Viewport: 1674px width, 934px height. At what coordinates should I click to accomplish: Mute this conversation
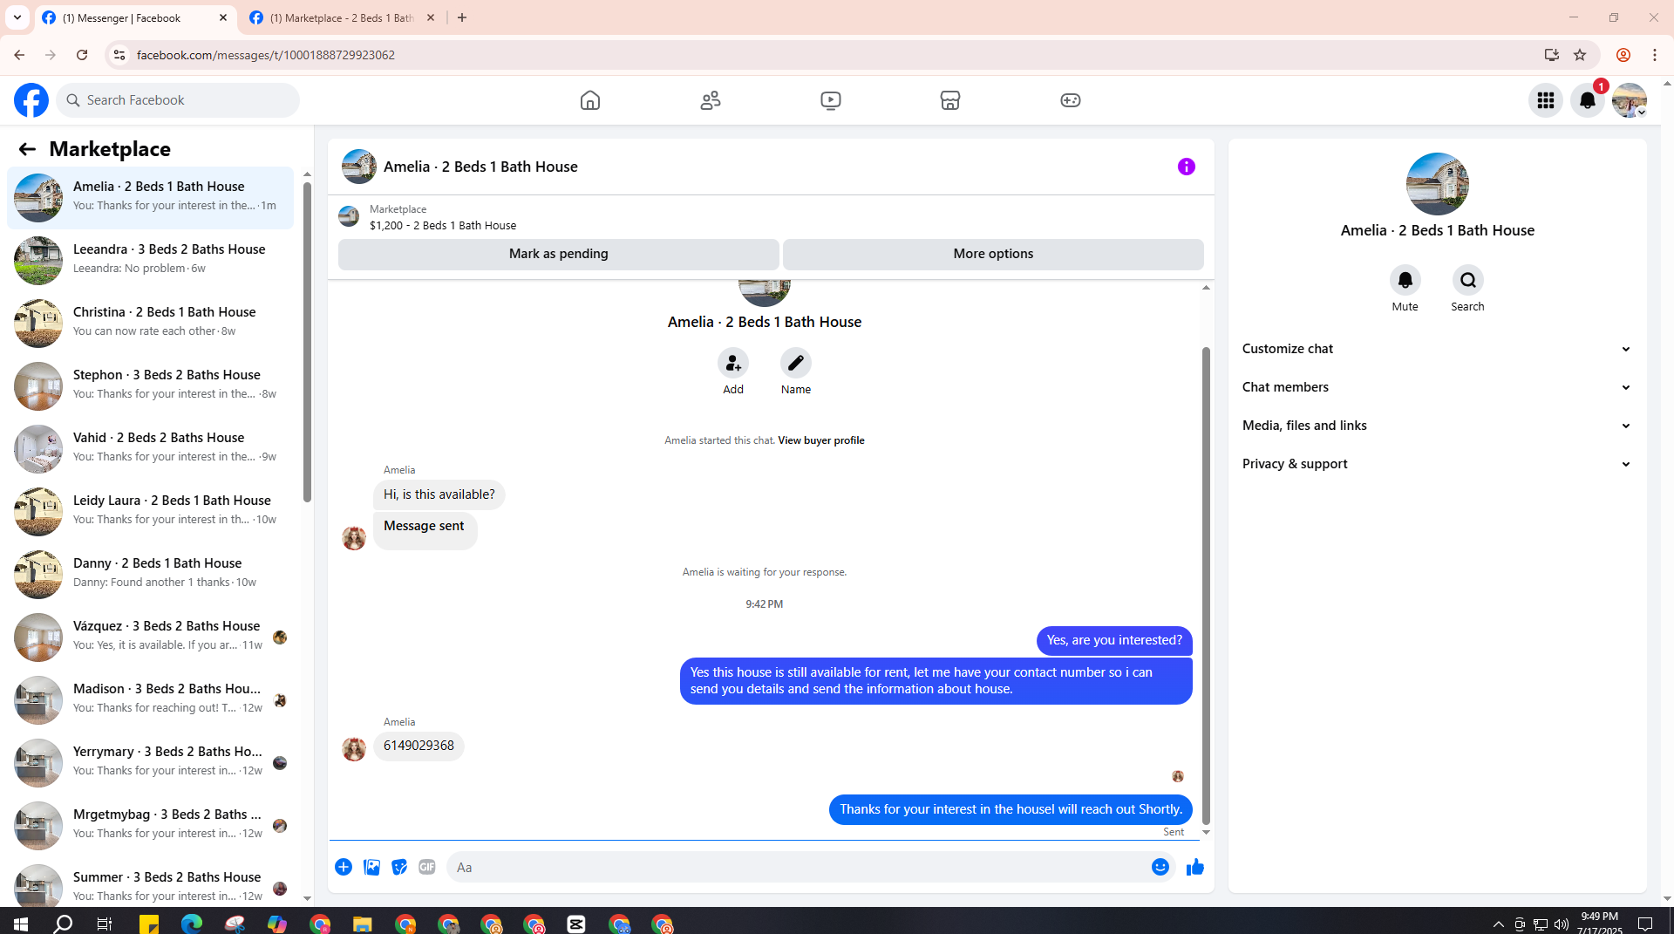tap(1405, 280)
